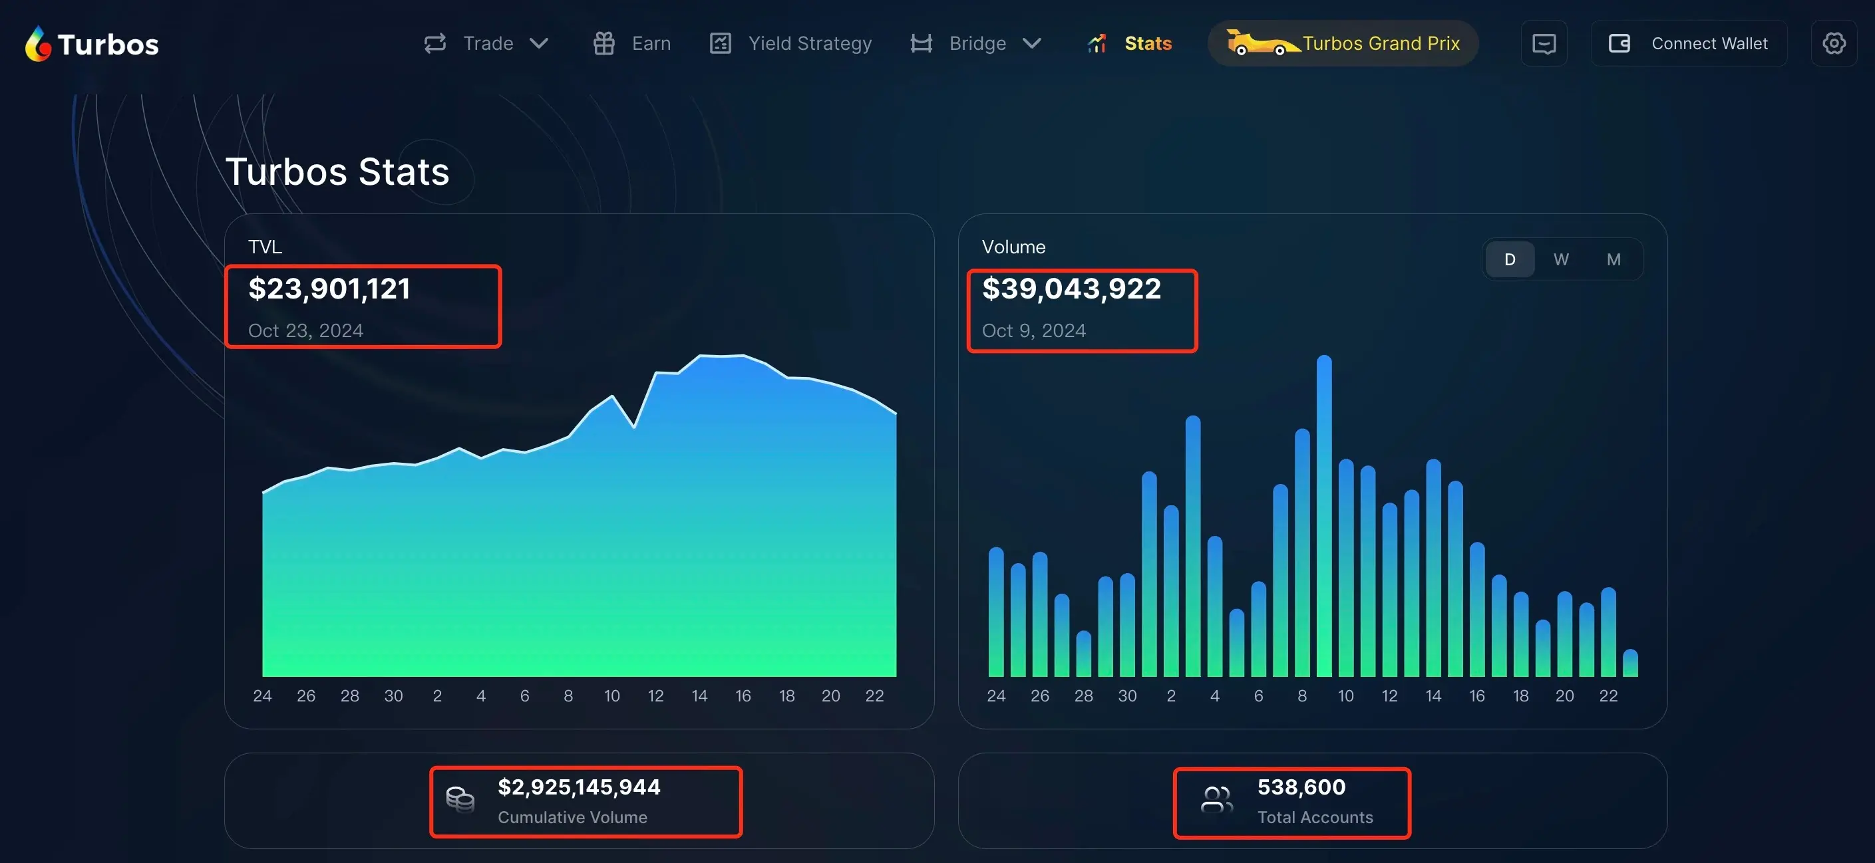Click the race car icon
The height and width of the screenshot is (863, 1875).
[1263, 43]
